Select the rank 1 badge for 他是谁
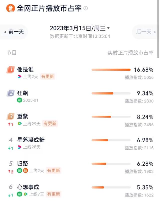Viewport: 160px width, 201px height. click(11, 70)
